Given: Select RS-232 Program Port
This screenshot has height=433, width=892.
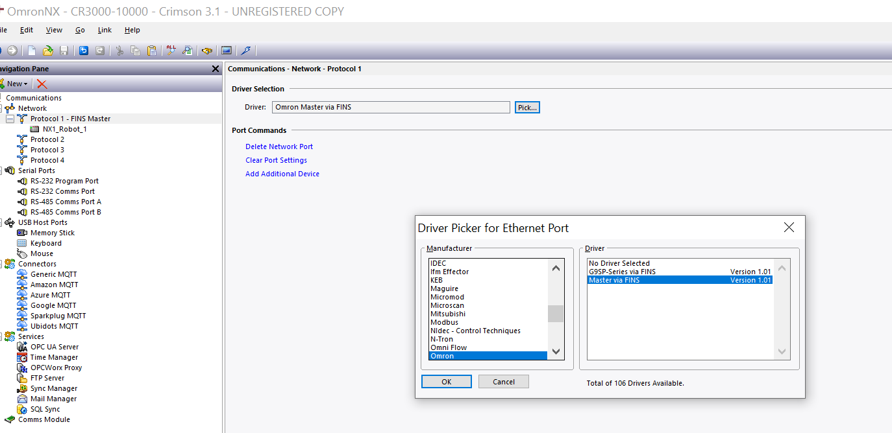Looking at the screenshot, I should (x=64, y=181).
